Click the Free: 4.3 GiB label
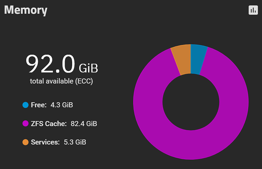 52,105
